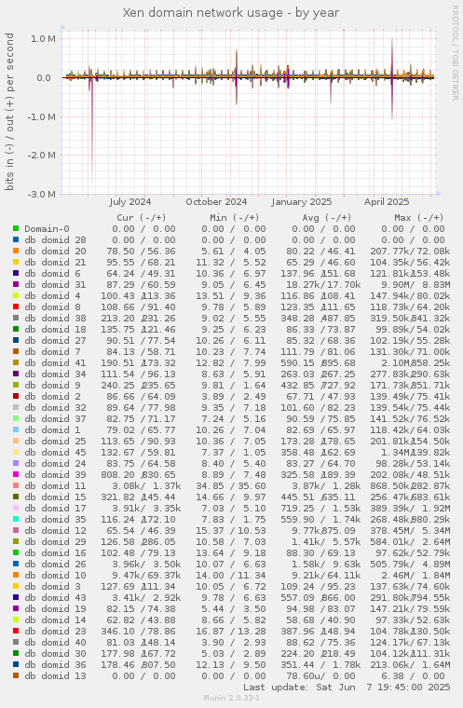Click the 'db domid 38' legend label
Viewport: 463px width, 708px height.
[x=55, y=319]
